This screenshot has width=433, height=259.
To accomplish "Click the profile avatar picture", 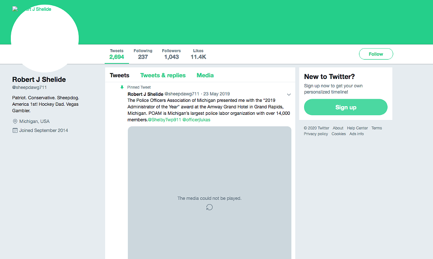I will (45, 39).
